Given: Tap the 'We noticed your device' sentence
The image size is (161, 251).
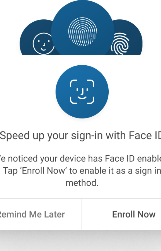Looking at the screenshot, I should 80,159.
